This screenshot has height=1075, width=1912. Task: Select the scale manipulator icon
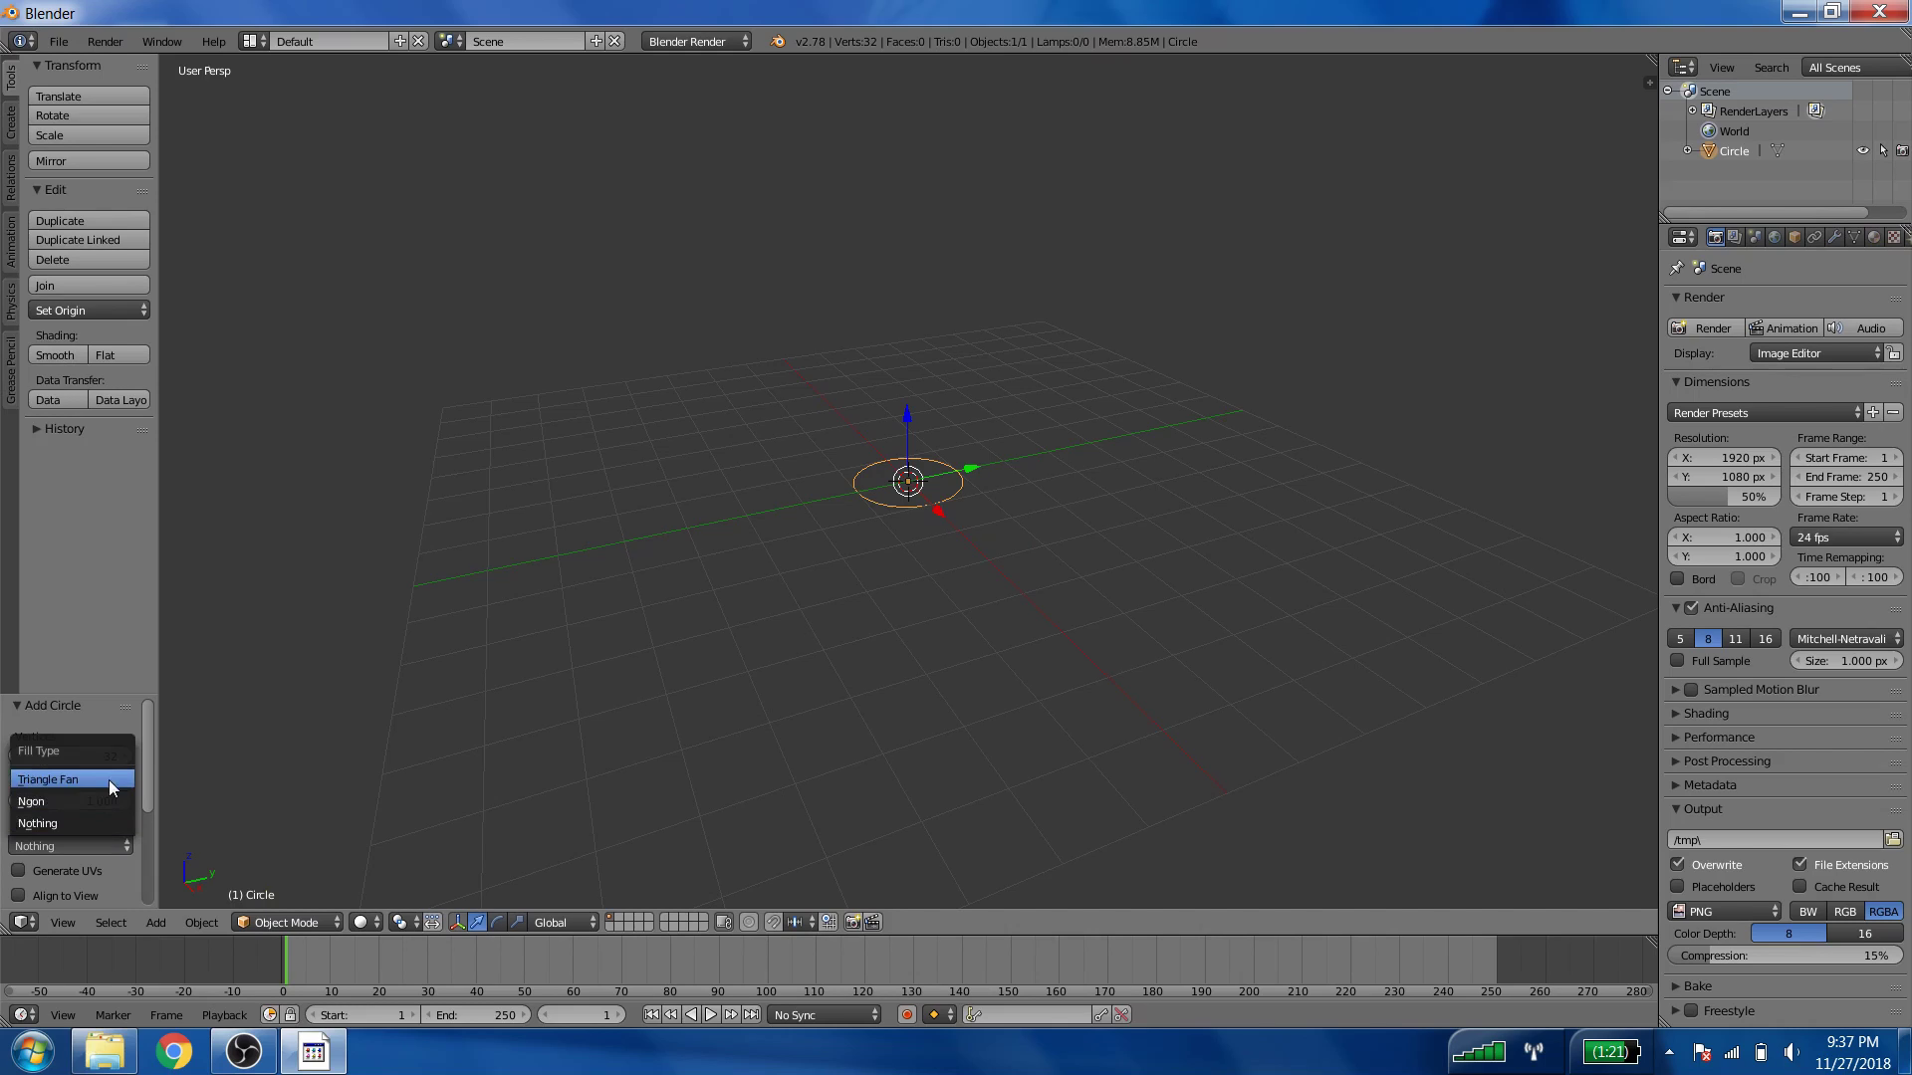517,922
